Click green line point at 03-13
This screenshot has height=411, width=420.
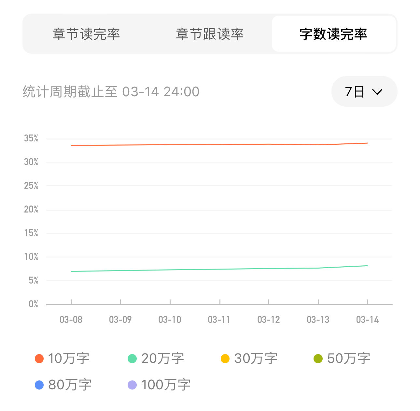click(318, 268)
